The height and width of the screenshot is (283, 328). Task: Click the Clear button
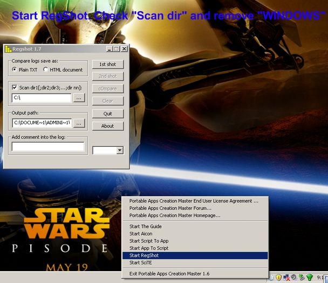tap(108, 101)
